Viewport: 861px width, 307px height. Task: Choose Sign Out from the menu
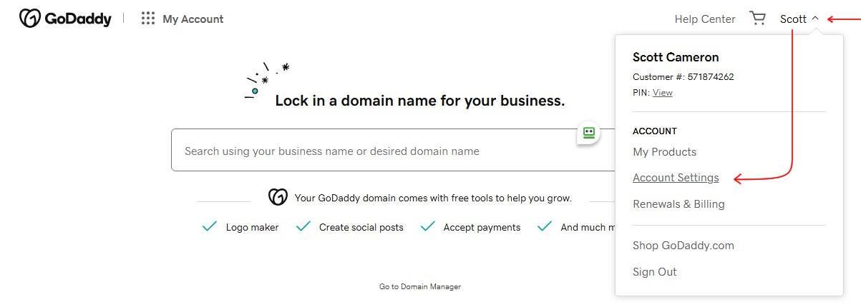(x=654, y=272)
